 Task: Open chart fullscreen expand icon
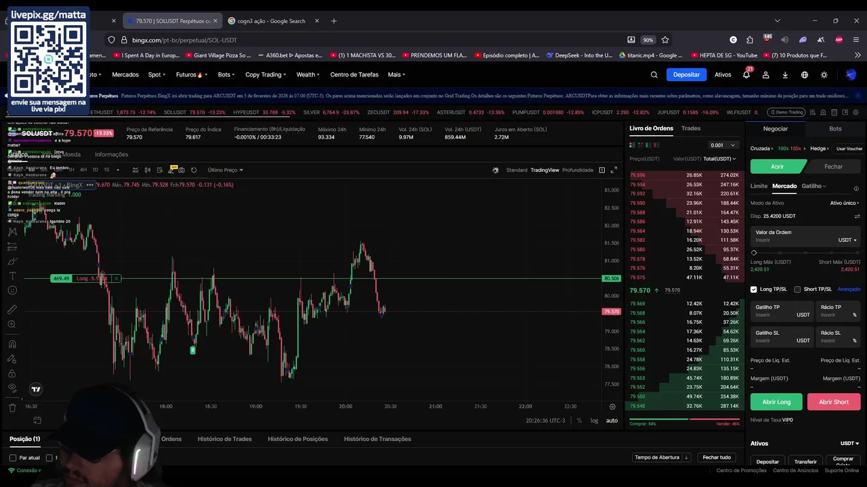[614, 170]
